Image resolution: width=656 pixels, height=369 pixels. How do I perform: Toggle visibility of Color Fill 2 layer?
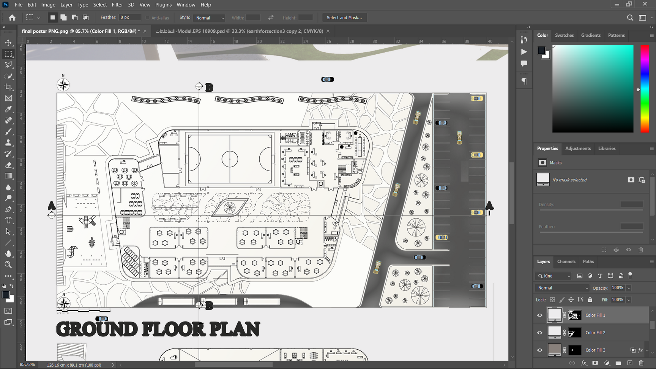tap(539, 333)
